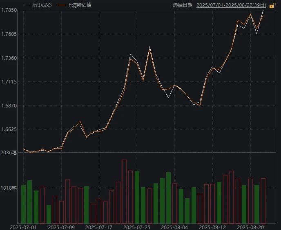Click the 2025-07-17 date axis label

click(99, 227)
